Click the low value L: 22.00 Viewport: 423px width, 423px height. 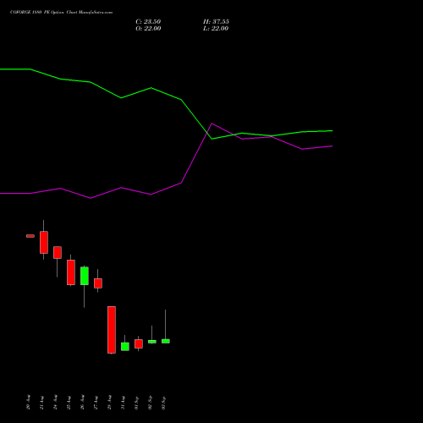pyautogui.click(x=216, y=29)
